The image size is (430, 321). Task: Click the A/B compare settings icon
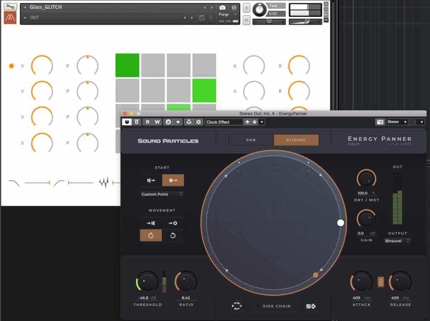[168, 122]
